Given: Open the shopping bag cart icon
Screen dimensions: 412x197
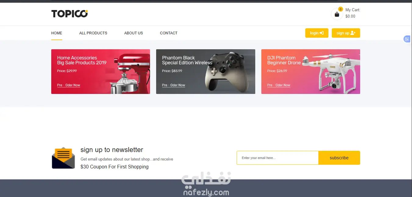Looking at the screenshot, I should click(337, 14).
